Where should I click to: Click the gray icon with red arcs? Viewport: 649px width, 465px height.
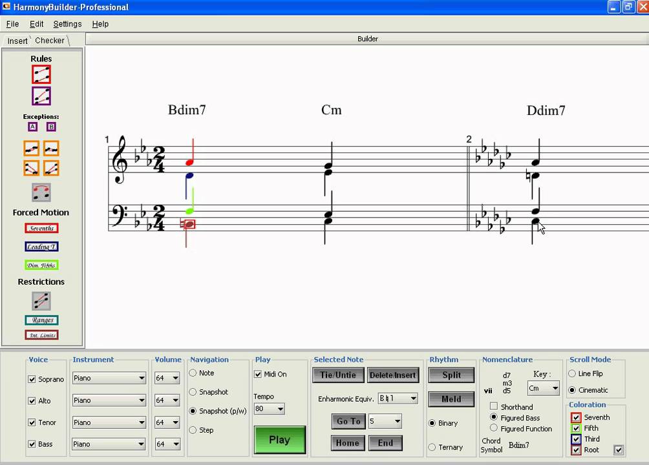41,192
